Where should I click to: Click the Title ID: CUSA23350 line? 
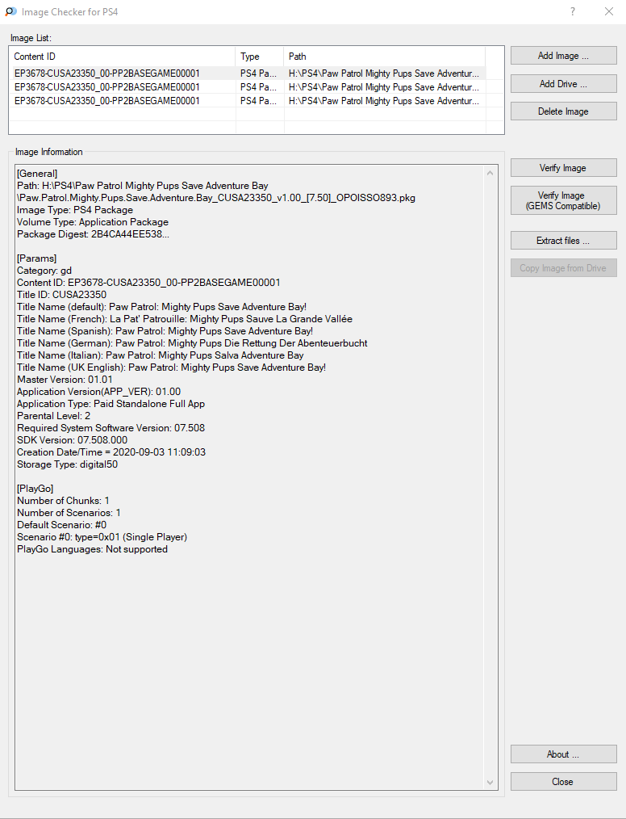point(61,295)
